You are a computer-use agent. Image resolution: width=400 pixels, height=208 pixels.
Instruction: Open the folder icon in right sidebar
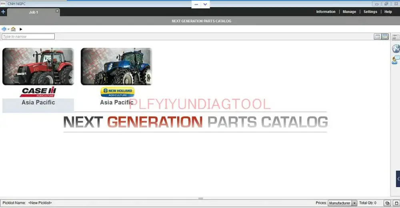pyautogui.click(x=396, y=37)
